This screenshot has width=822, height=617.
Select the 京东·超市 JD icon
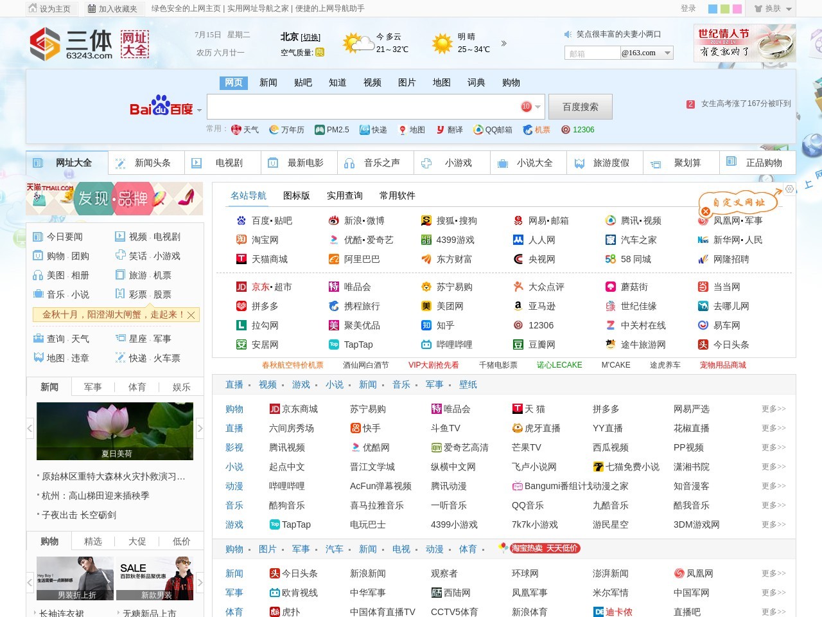click(x=242, y=287)
